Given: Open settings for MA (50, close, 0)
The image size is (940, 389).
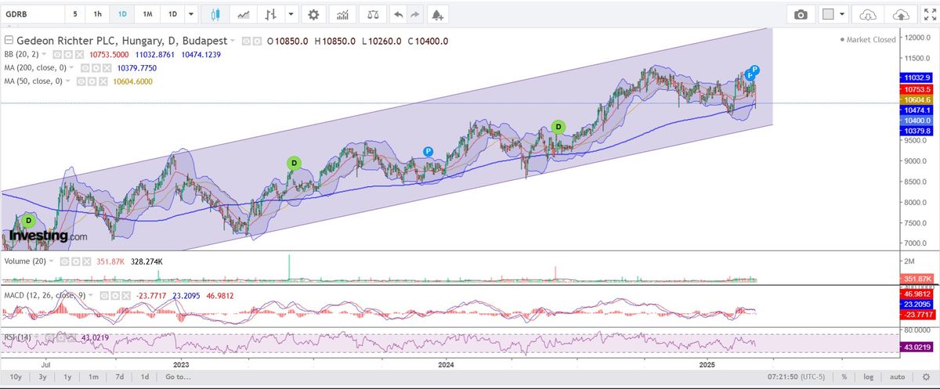Looking at the screenshot, I should [92, 81].
